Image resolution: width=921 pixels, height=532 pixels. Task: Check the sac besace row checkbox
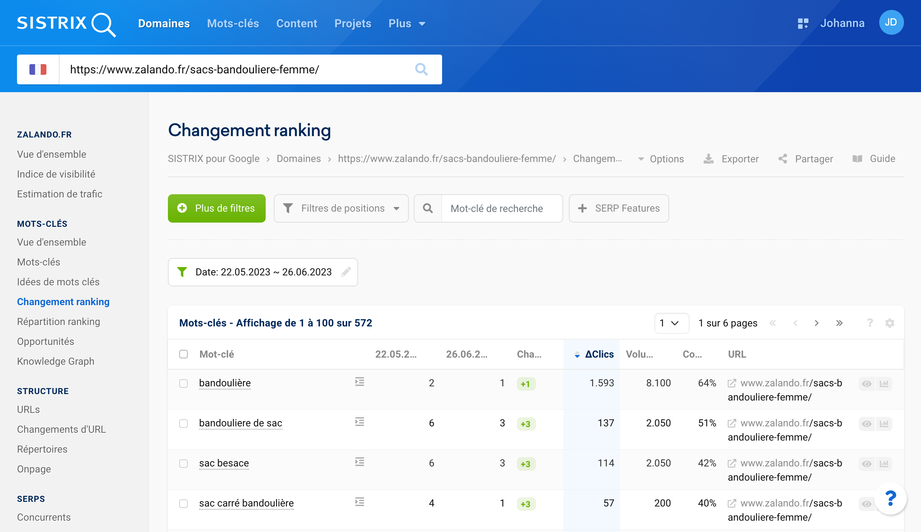(183, 464)
